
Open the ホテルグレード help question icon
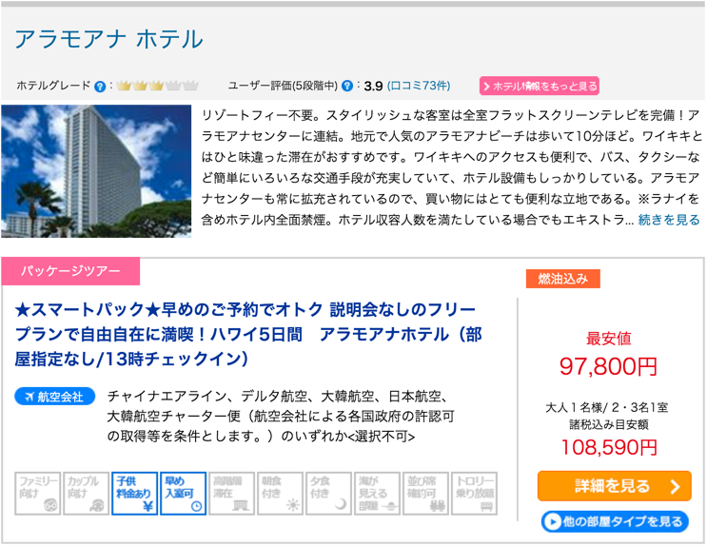100,87
